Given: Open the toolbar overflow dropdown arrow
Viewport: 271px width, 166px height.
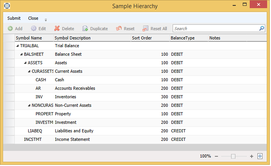Looking at the screenshot, I should [x=46, y=20].
